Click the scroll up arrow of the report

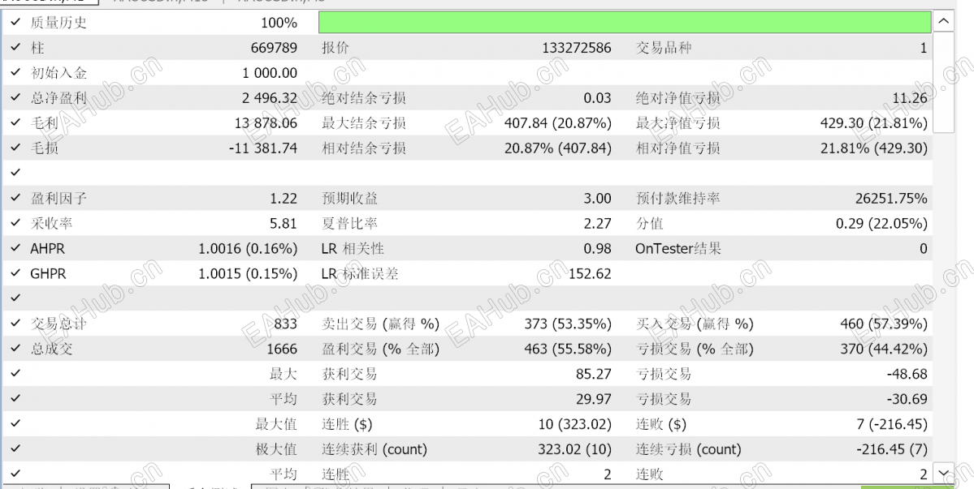pos(944,22)
